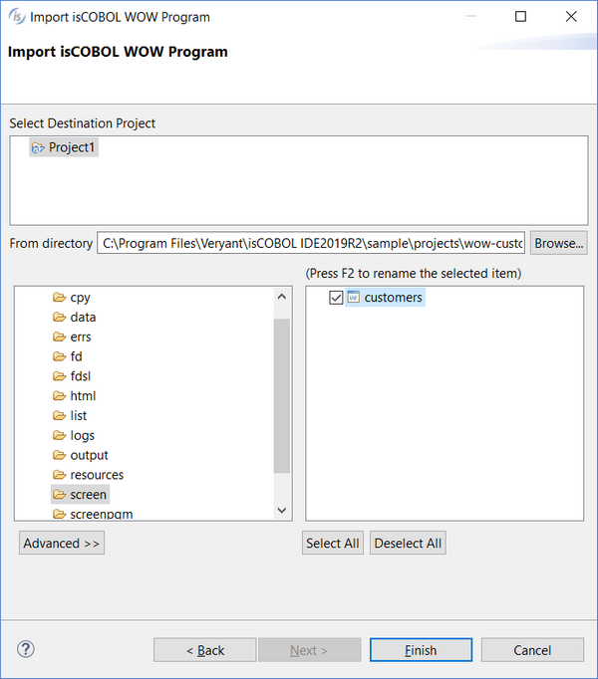Click the fdsl folder icon
598x679 pixels.
(59, 376)
